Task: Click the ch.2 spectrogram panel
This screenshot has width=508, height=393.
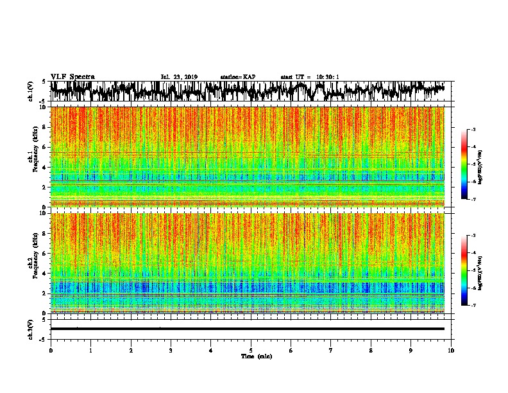Action: (x=248, y=263)
